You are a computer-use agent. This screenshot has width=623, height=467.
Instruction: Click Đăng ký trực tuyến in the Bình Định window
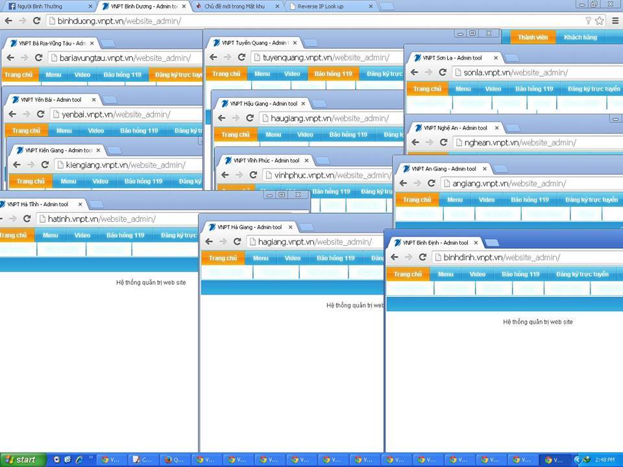point(582,274)
